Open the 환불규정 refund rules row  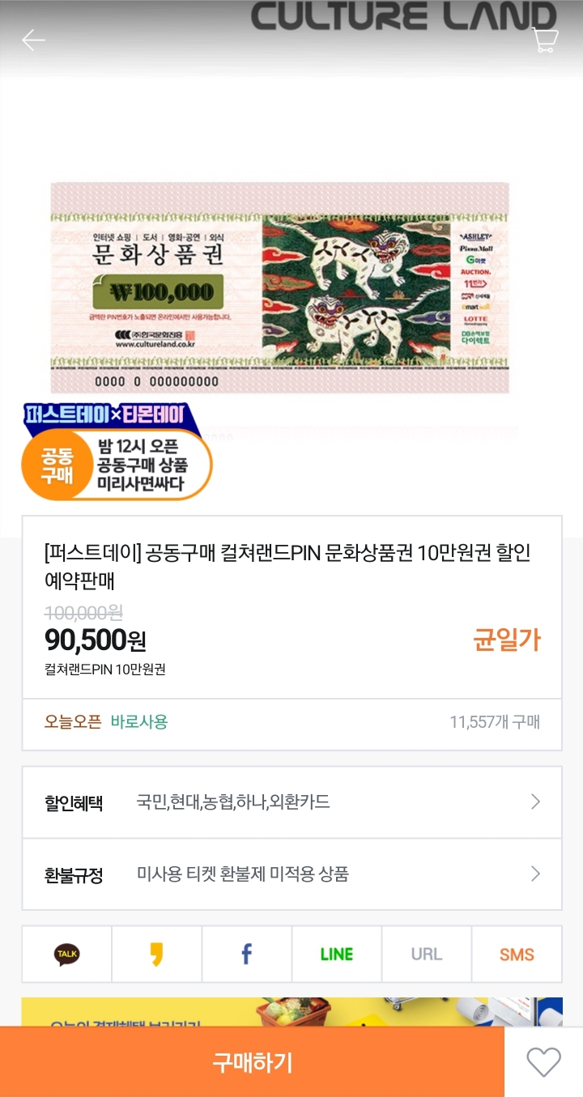(x=291, y=874)
